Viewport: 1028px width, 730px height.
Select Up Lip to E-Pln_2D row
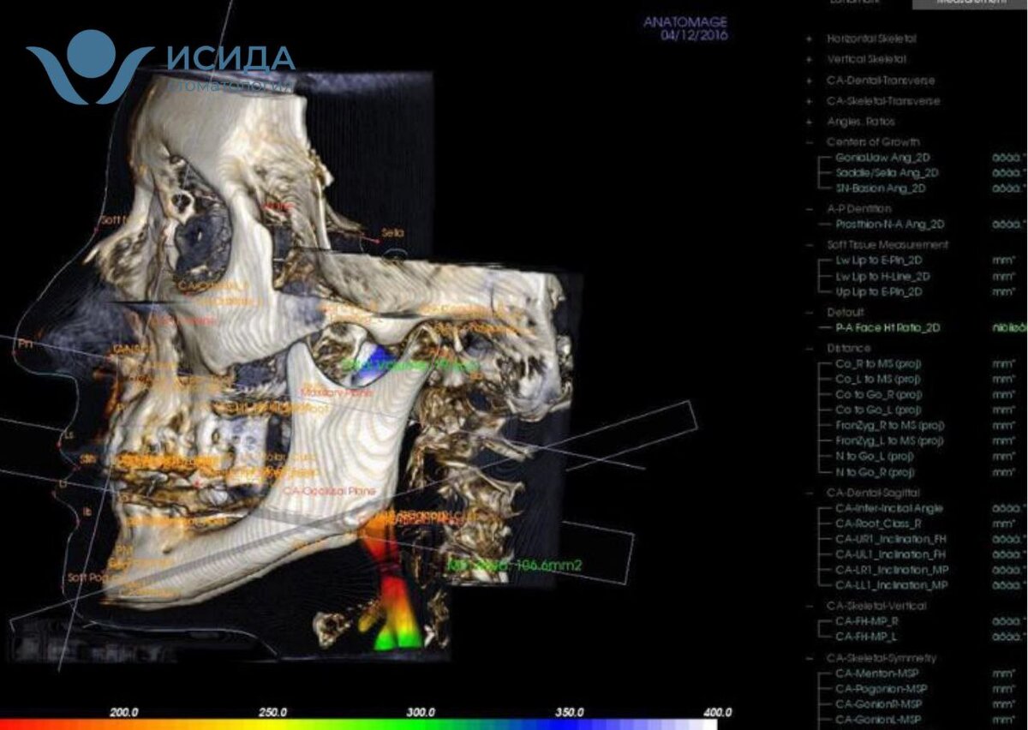click(x=881, y=292)
